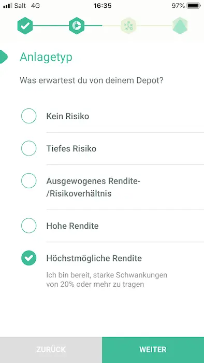Tap the Hohe Rendite label text
Viewport: 204px width, 363px height.
pyautogui.click(x=72, y=226)
